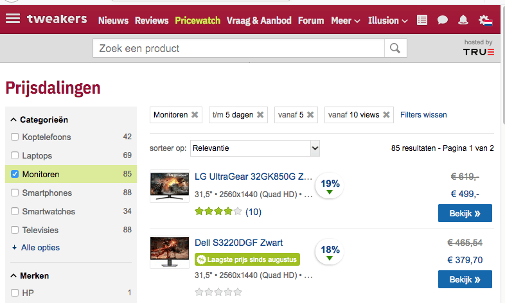Click Bekijk for LG UltraGear monitor
Viewport: 505px width, 303px height.
465,213
